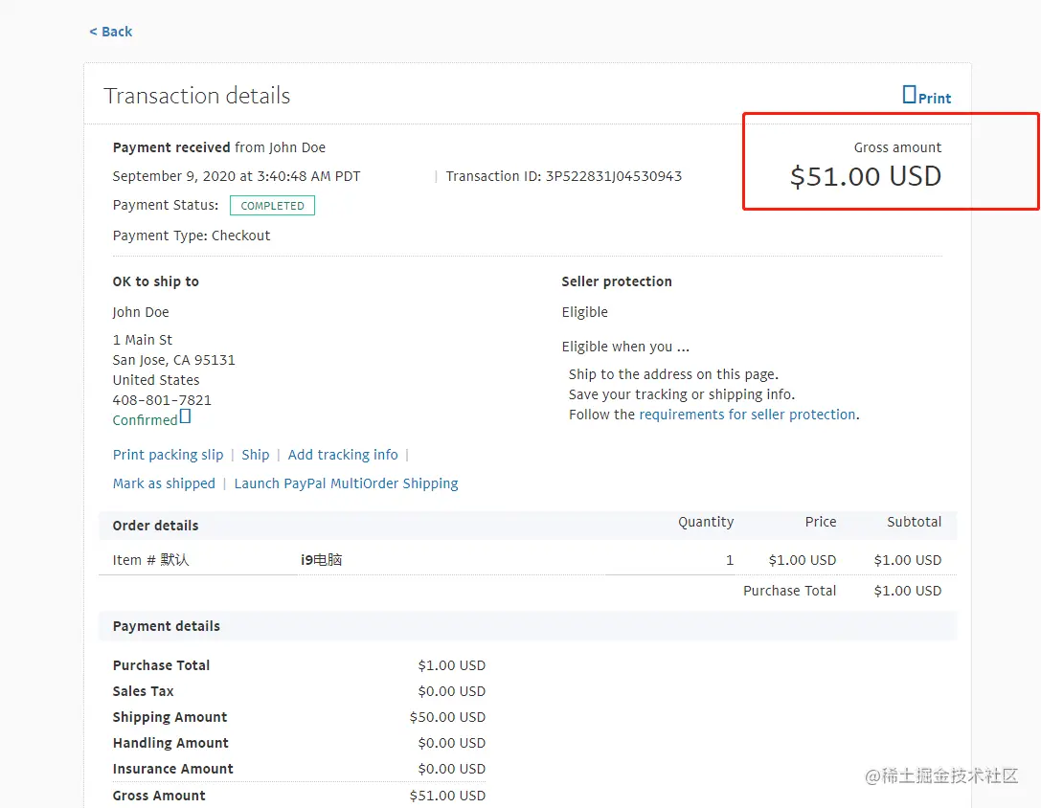Click the COMPLETED payment status badge

tap(272, 206)
